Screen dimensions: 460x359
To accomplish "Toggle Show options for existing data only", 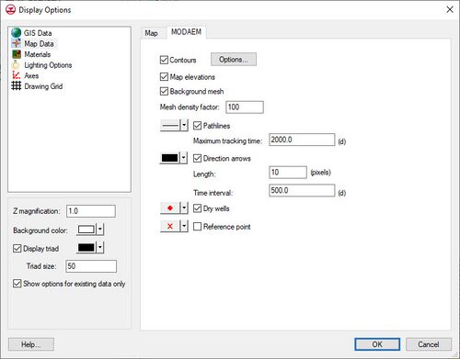I will pos(17,284).
